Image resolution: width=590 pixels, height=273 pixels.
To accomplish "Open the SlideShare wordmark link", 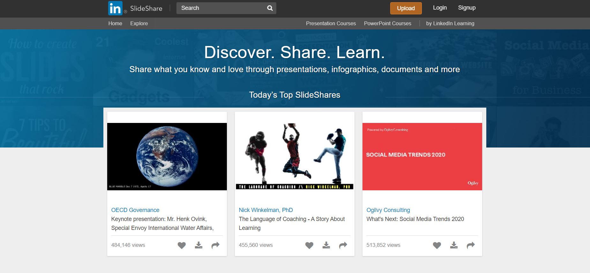I will point(146,9).
